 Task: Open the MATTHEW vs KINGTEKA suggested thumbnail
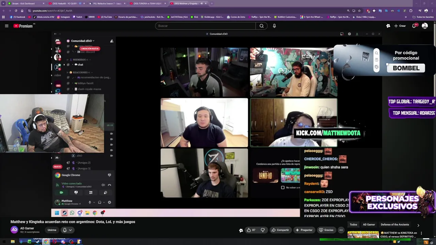[363, 235]
